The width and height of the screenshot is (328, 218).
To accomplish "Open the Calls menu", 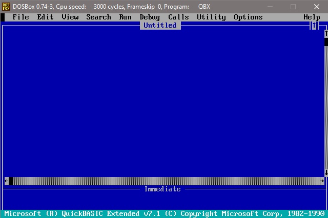I will tap(178, 17).
